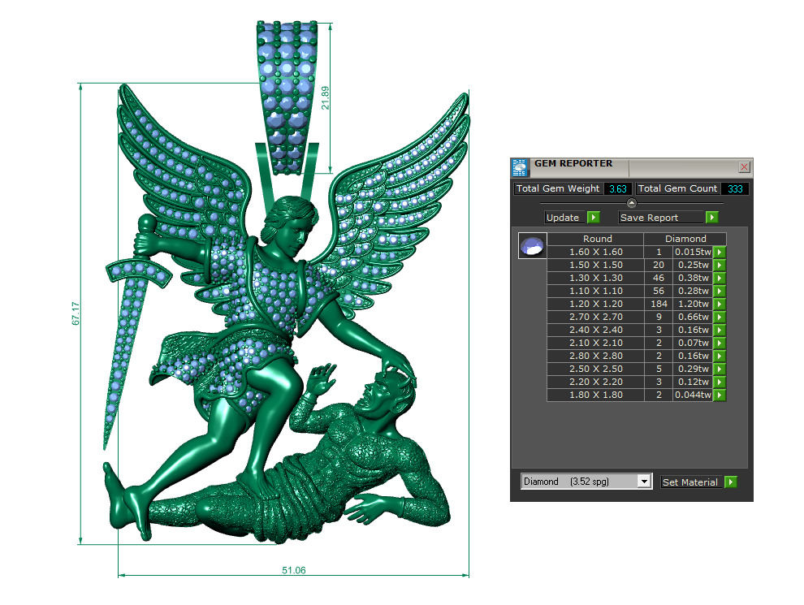The height and width of the screenshot is (605, 804).
Task: Select the 2.80 X 2.80 size cell
Action: click(x=596, y=356)
